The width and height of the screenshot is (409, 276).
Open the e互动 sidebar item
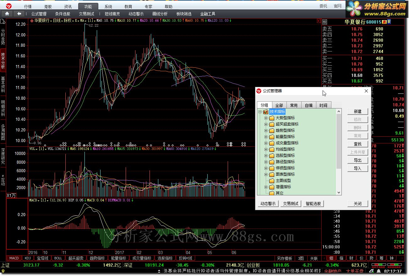(x=3, y=180)
